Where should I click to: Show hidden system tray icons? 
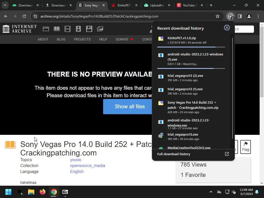[x=211, y=192]
